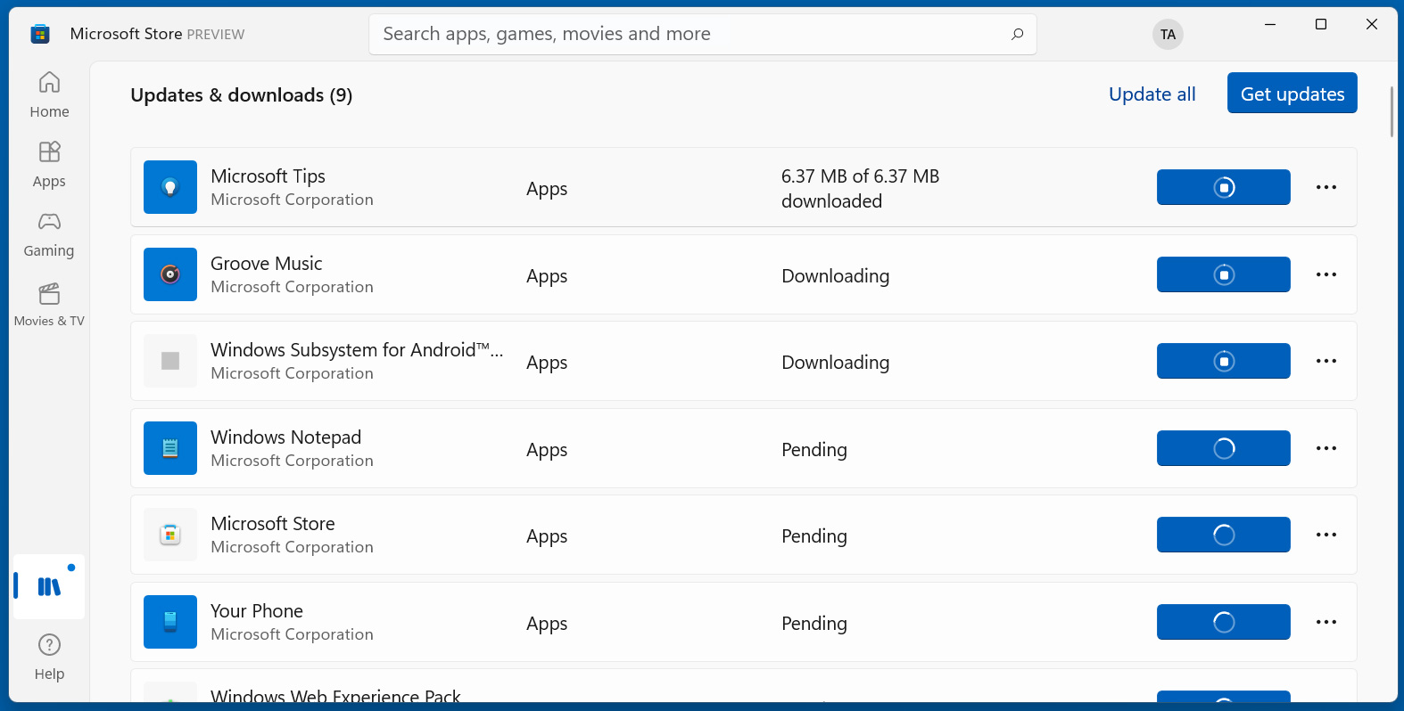This screenshot has height=711, width=1404.
Task: Open the TA account profile
Action: pos(1168,34)
